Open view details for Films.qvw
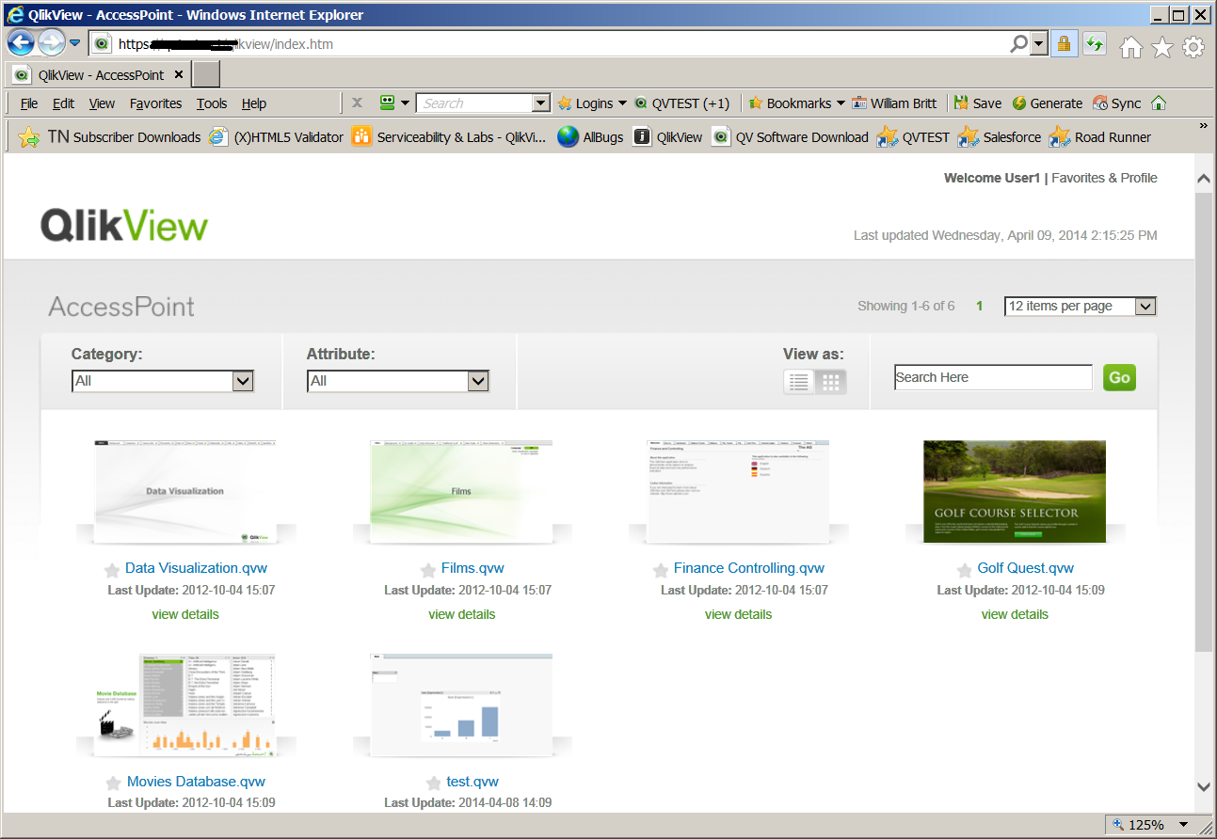This screenshot has width=1217, height=839. [x=461, y=614]
